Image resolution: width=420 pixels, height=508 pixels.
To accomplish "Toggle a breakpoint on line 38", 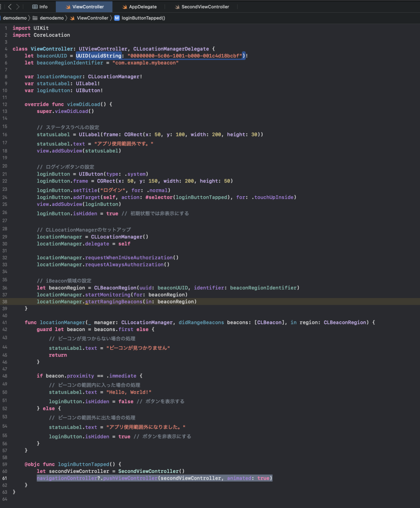I will point(5,302).
